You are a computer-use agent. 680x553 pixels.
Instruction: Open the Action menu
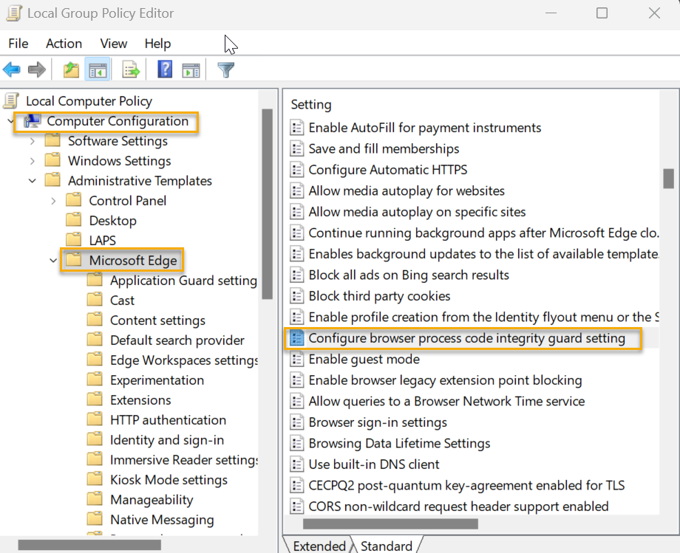click(x=64, y=44)
